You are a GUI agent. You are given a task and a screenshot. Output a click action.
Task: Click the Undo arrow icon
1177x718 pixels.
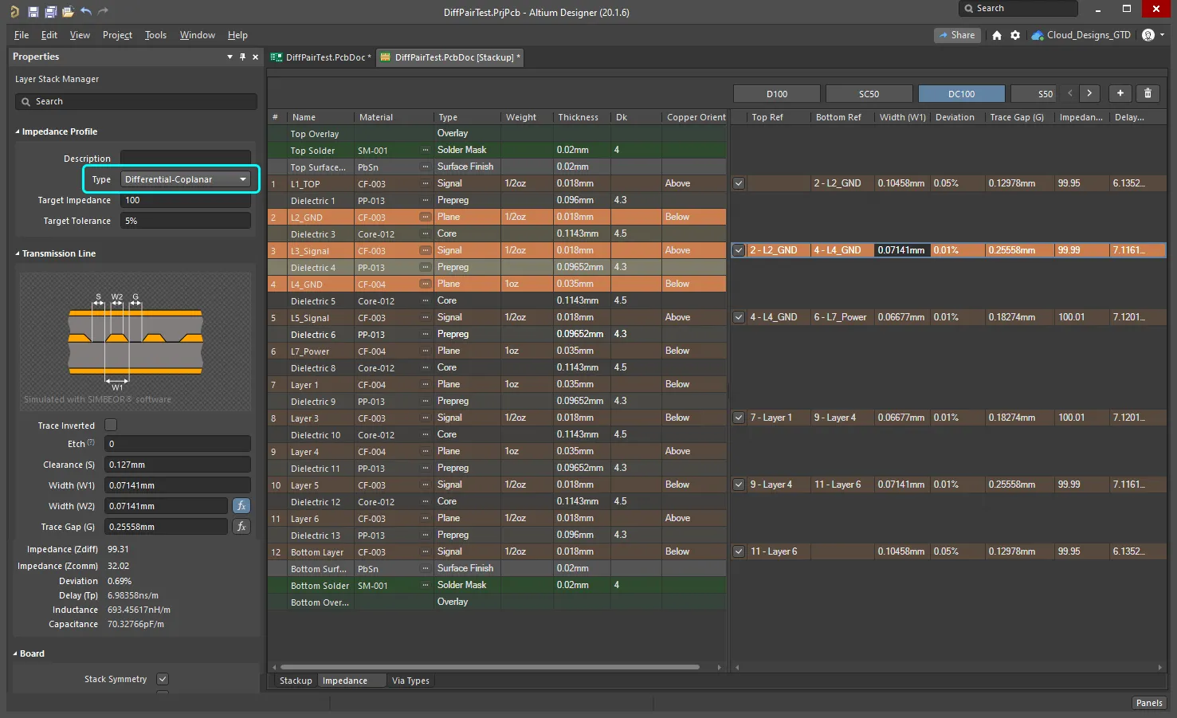pyautogui.click(x=86, y=12)
